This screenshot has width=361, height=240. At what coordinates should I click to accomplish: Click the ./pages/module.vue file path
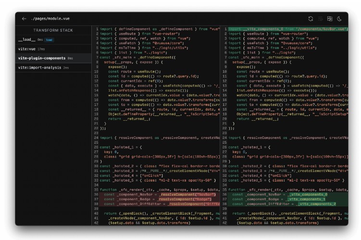(50, 19)
